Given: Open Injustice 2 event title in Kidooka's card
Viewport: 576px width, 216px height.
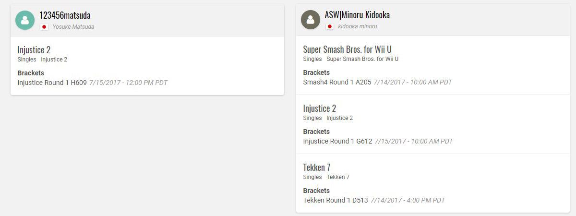Looking at the screenshot, I should [320, 108].
